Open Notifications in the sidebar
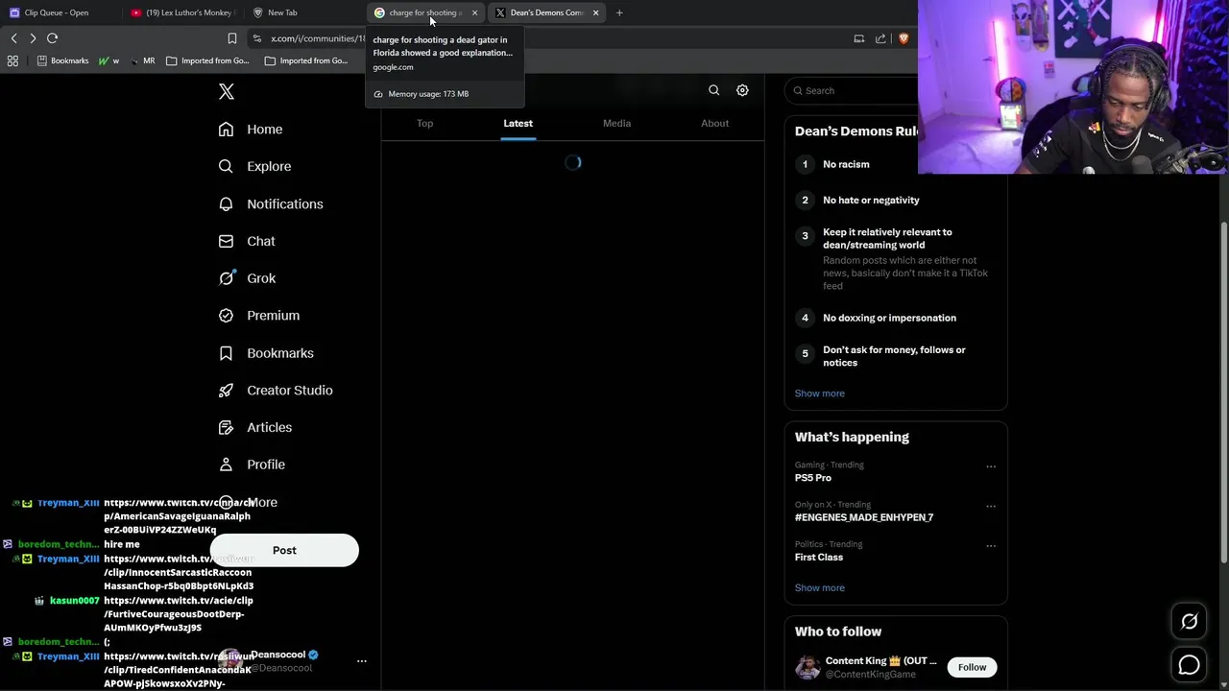The image size is (1229, 691). coord(271,203)
